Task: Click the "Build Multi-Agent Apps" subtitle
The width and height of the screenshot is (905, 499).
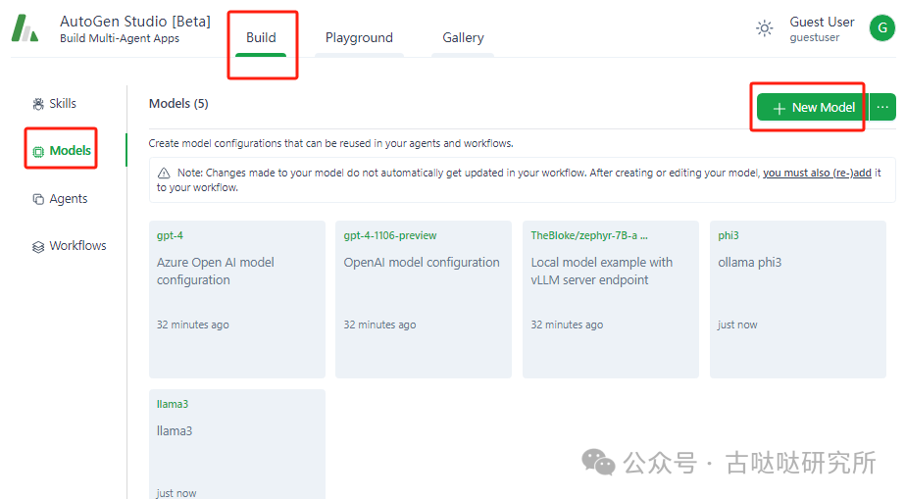Action: pyautogui.click(x=120, y=38)
